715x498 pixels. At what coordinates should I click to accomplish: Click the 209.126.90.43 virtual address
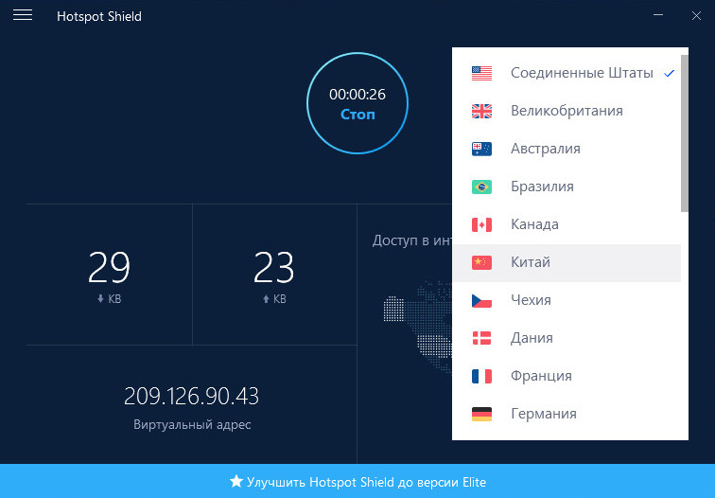(192, 396)
